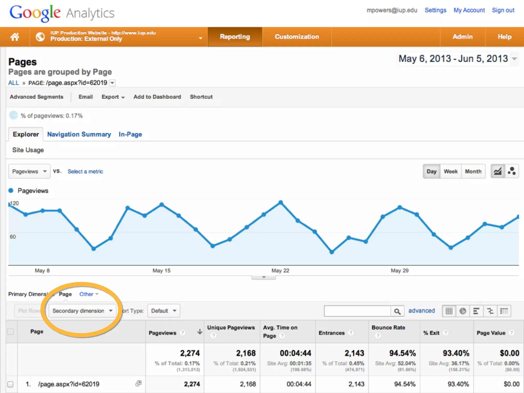Click the advanced filter link
Image resolution: width=524 pixels, height=393 pixels.
[421, 311]
